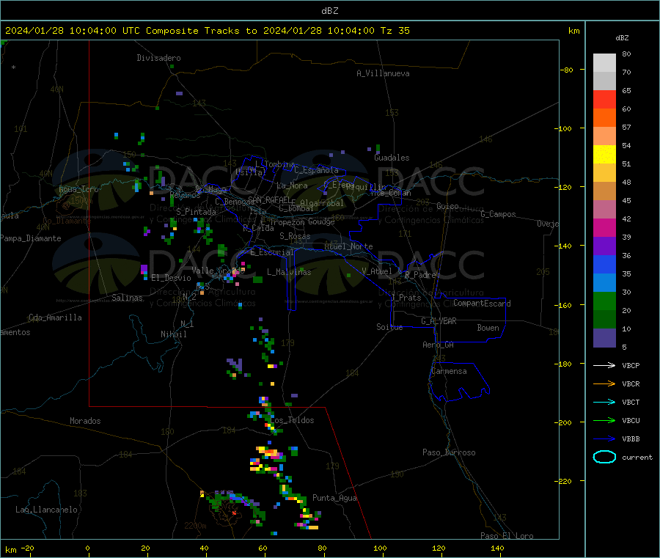The height and width of the screenshot is (558, 660).
Task: Click the Los_Toldos place label
Action: click(x=292, y=420)
